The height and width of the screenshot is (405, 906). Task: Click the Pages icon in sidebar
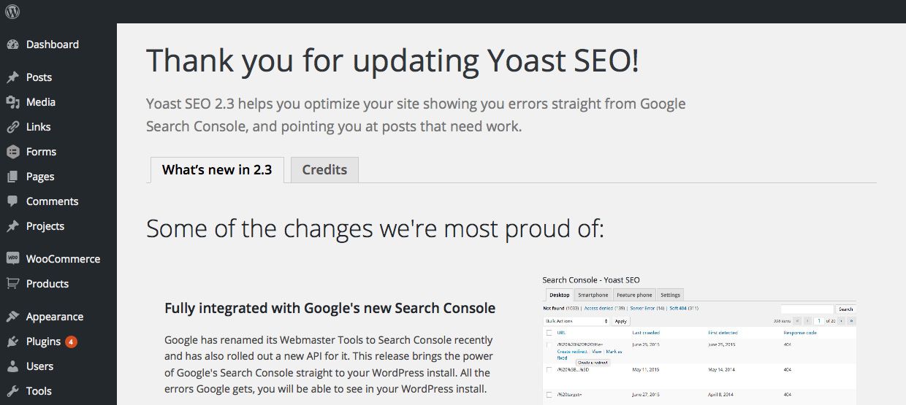pyautogui.click(x=12, y=177)
